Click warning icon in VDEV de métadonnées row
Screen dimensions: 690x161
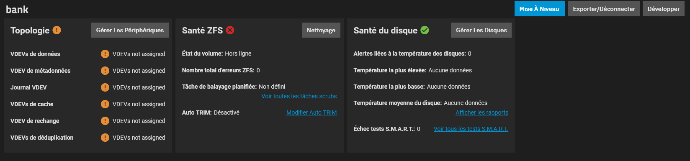[105, 71]
